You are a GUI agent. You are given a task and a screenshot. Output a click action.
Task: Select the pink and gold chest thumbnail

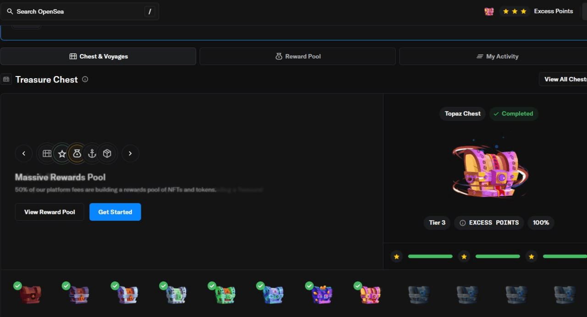coord(371,295)
